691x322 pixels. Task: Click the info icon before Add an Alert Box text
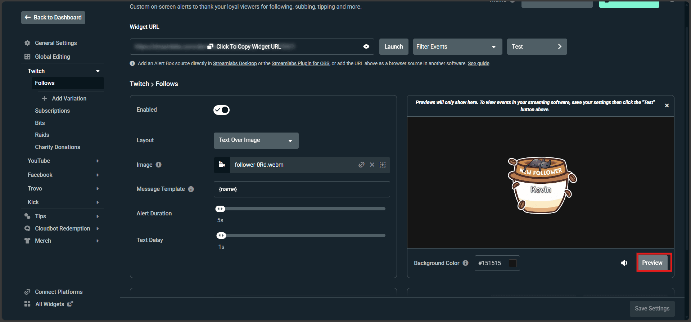tap(132, 63)
